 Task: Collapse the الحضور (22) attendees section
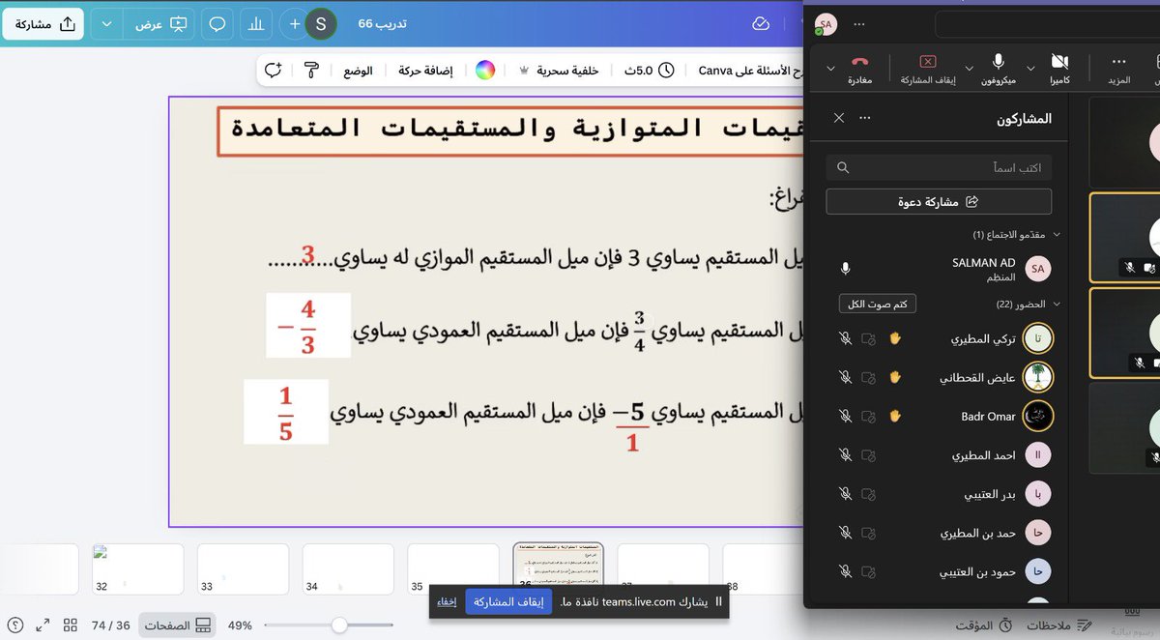tap(1057, 303)
